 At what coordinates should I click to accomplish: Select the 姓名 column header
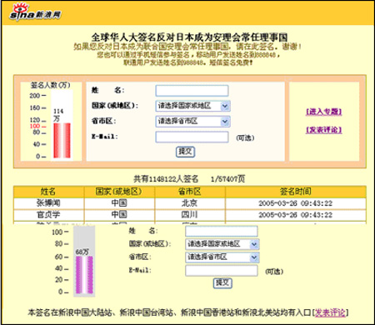click(x=48, y=192)
